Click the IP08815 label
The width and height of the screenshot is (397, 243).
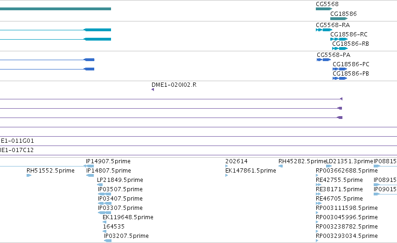[x=385, y=161]
